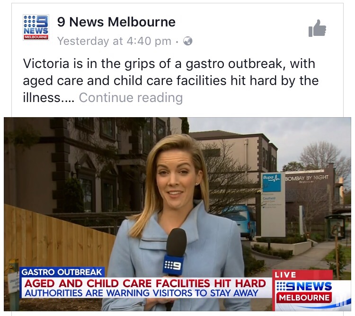Click the blue "GASTRO OUTBREAK" label in the video
The image size is (355, 316).
pyautogui.click(x=62, y=272)
